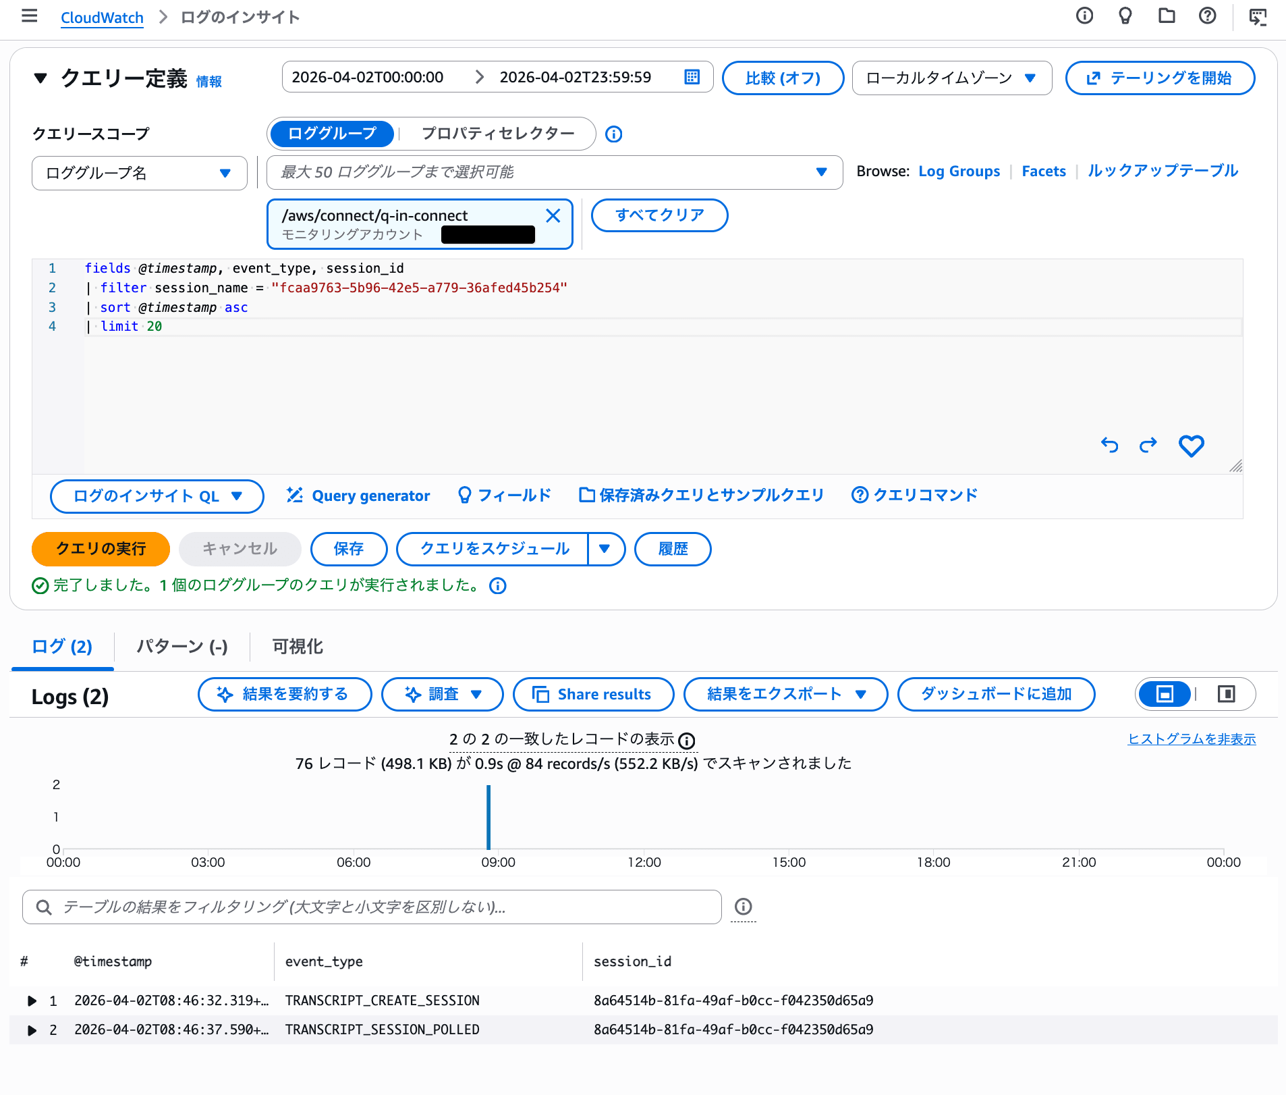The image size is (1286, 1095).
Task: Click the help question mark icon in header
Action: click(x=1207, y=16)
